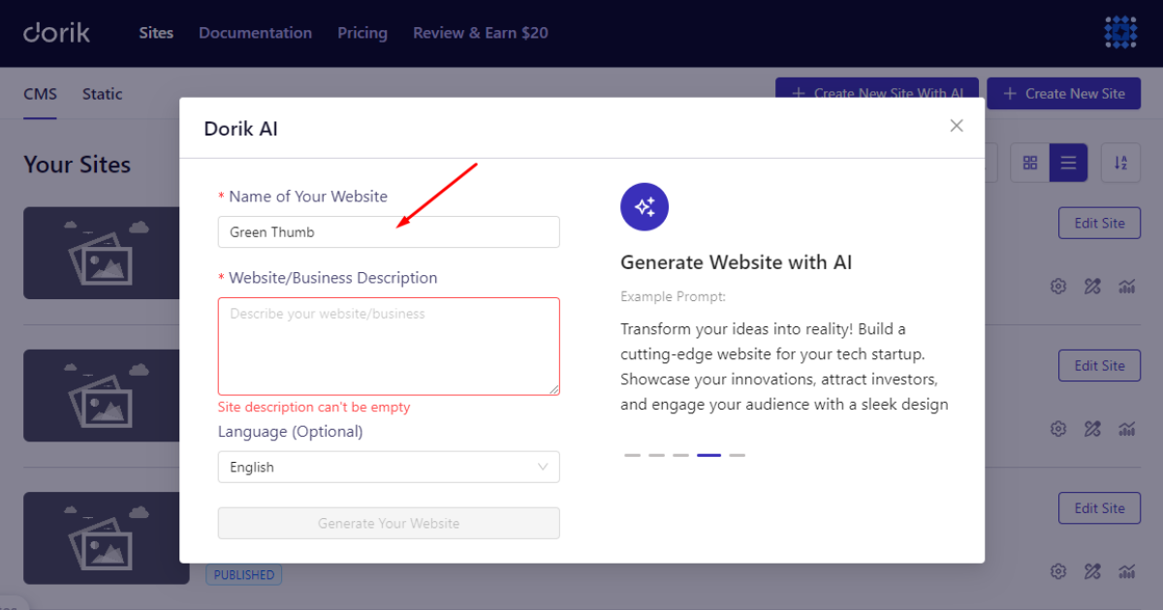The width and height of the screenshot is (1163, 610).
Task: Click the Dorik logo in header
Action: click(57, 33)
